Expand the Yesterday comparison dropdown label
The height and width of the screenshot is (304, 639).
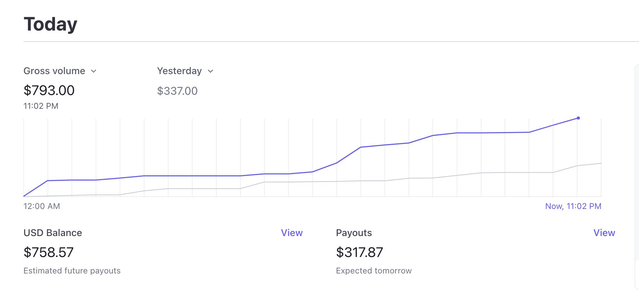coord(179,71)
